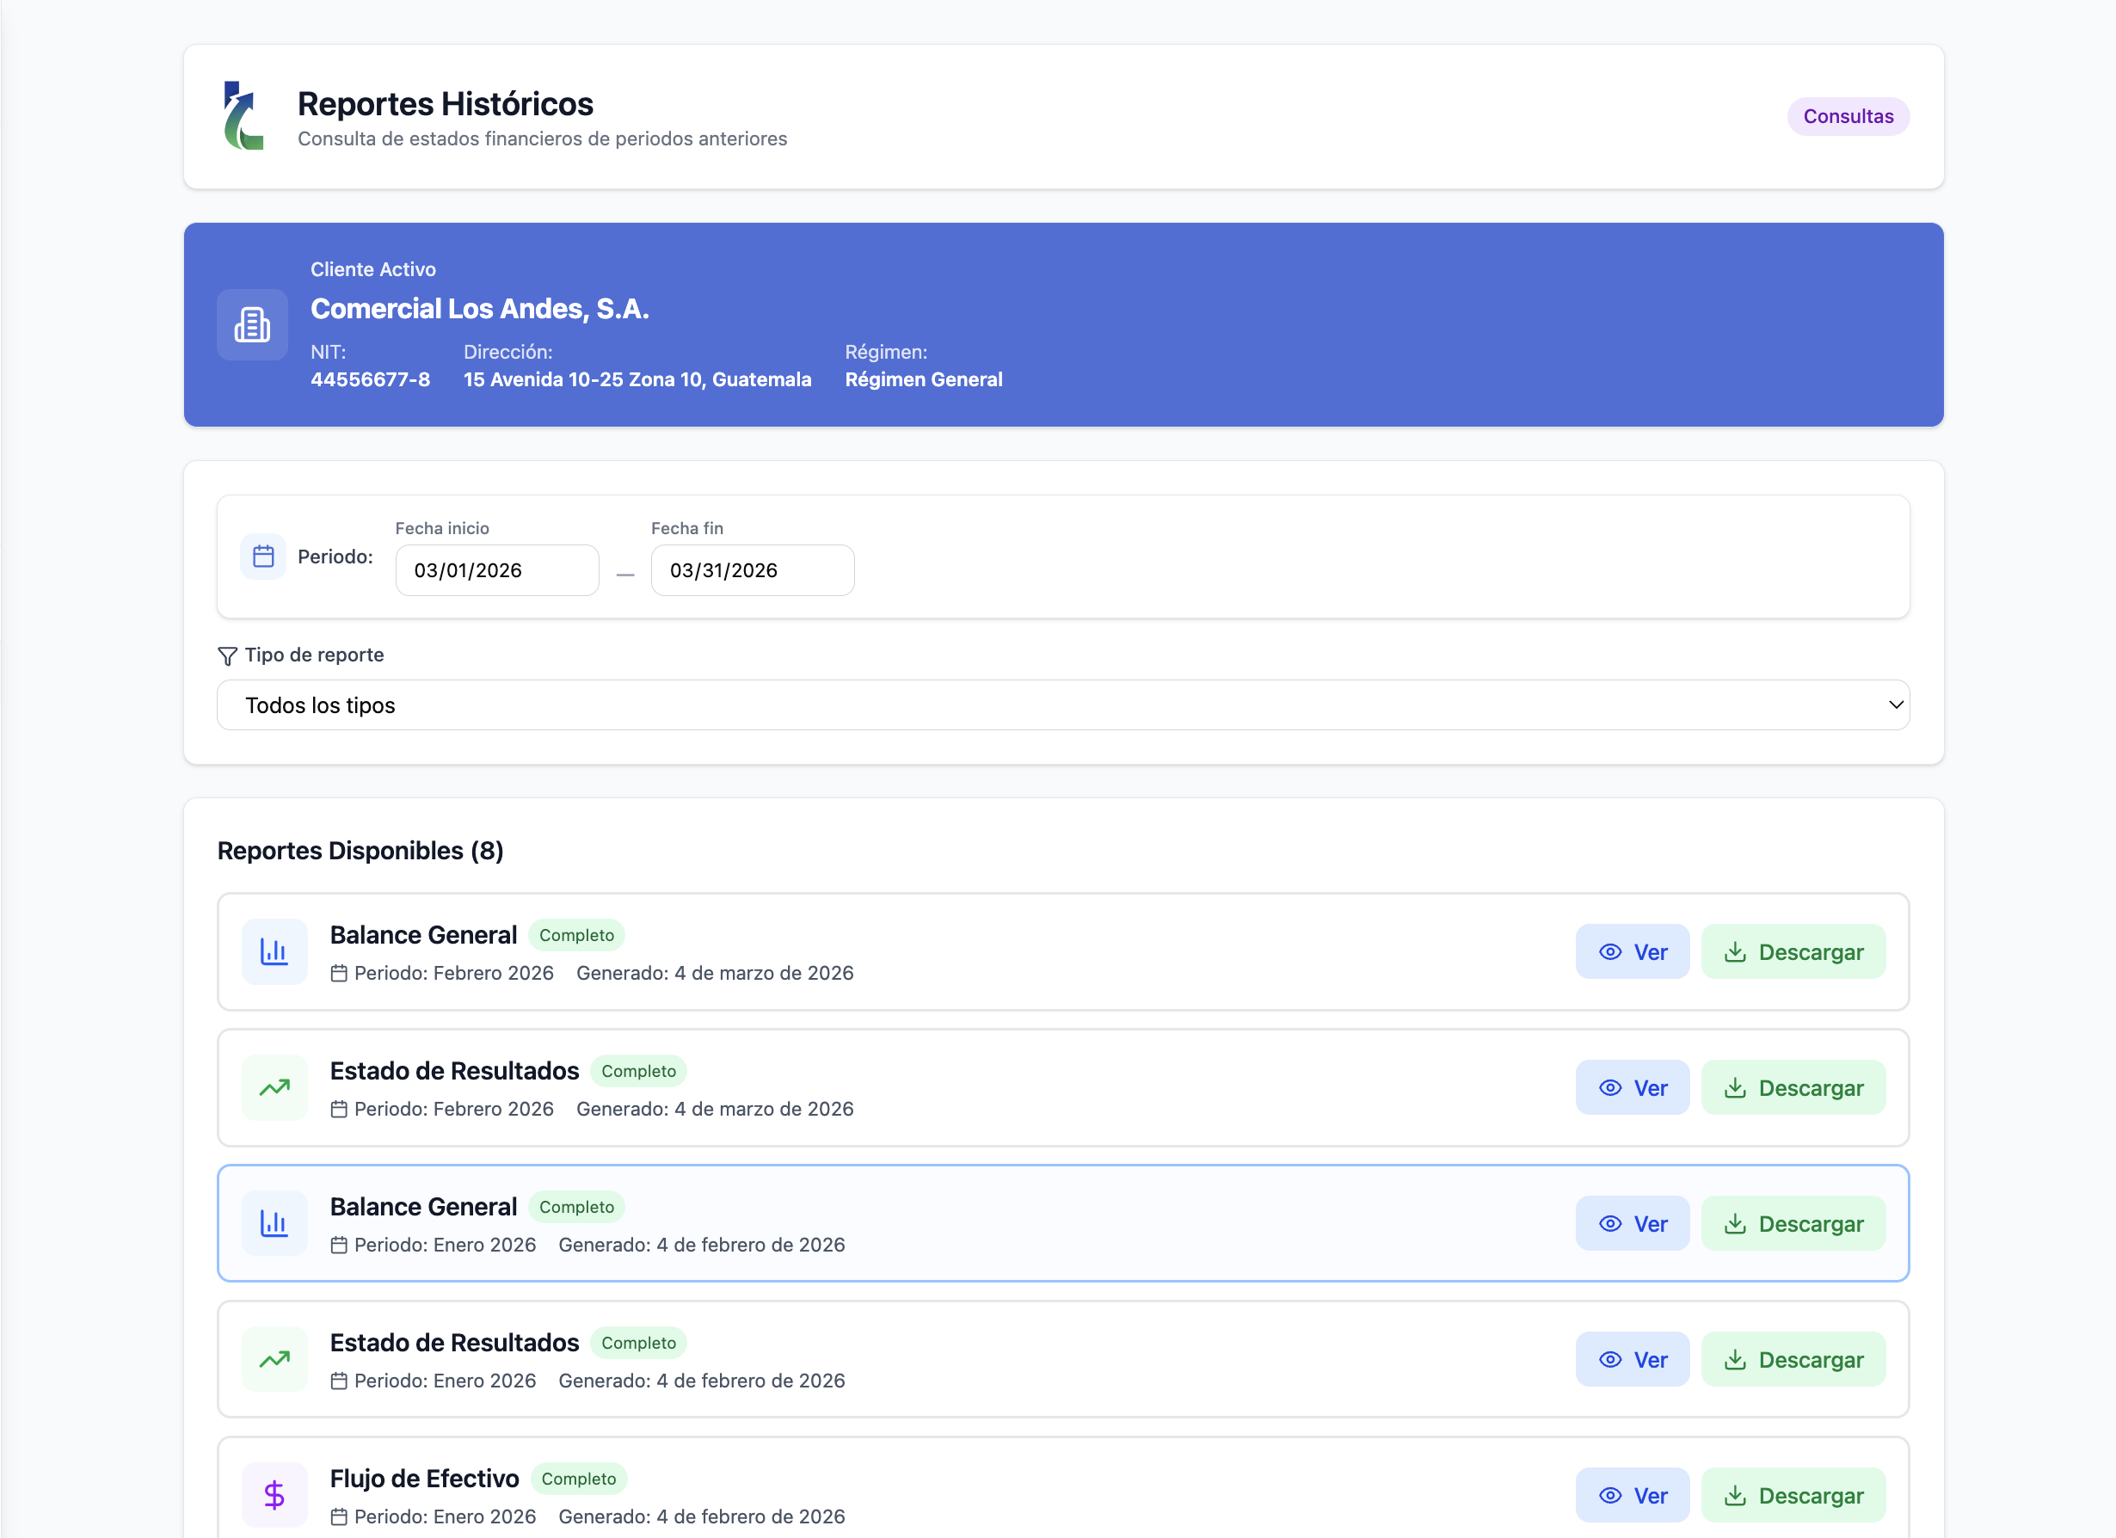
Task: Click the Fecha fin date field
Action: pyautogui.click(x=753, y=570)
